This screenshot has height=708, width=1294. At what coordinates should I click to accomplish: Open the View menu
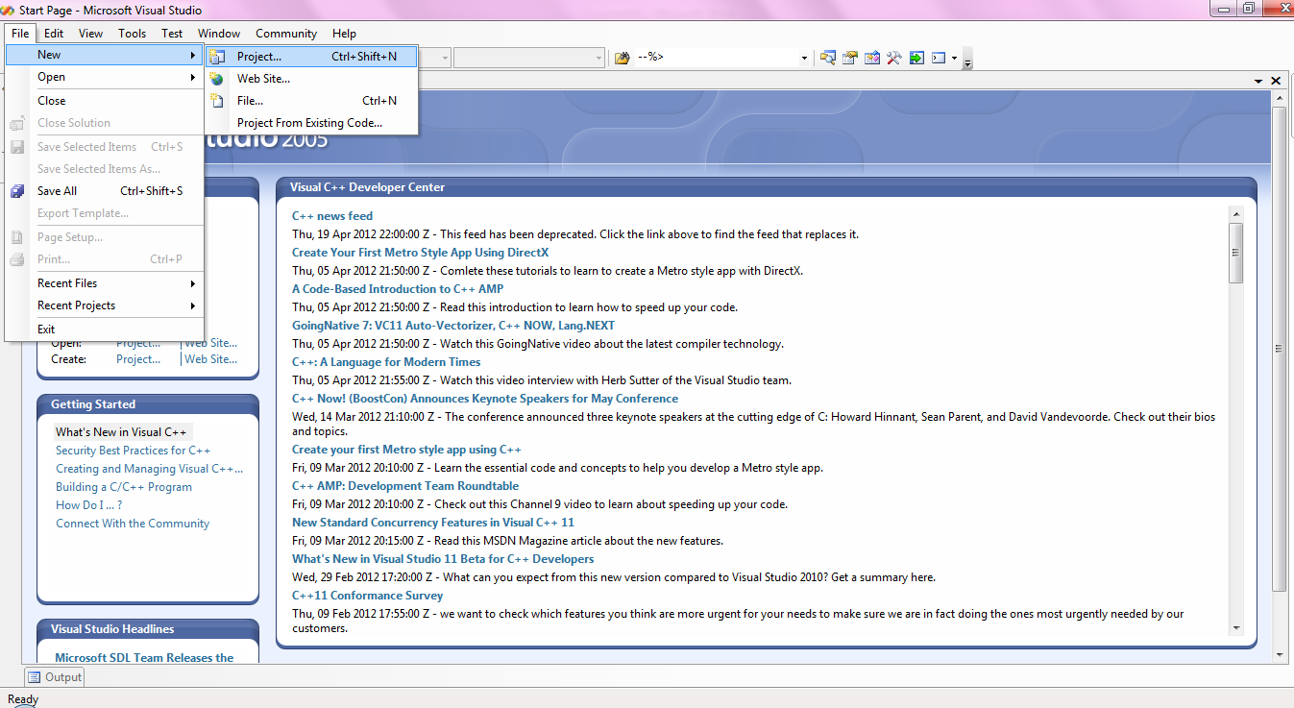pyautogui.click(x=90, y=33)
